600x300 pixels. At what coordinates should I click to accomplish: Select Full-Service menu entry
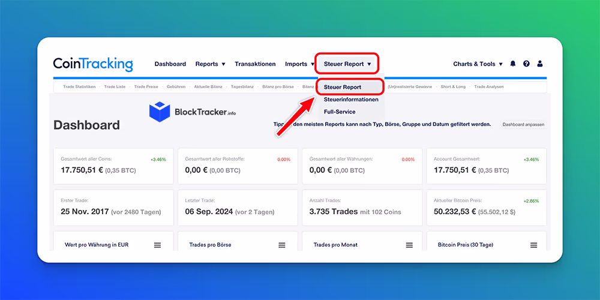[340, 112]
